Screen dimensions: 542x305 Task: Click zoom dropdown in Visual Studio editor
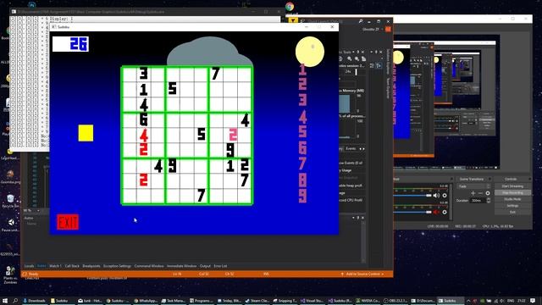coord(31,210)
